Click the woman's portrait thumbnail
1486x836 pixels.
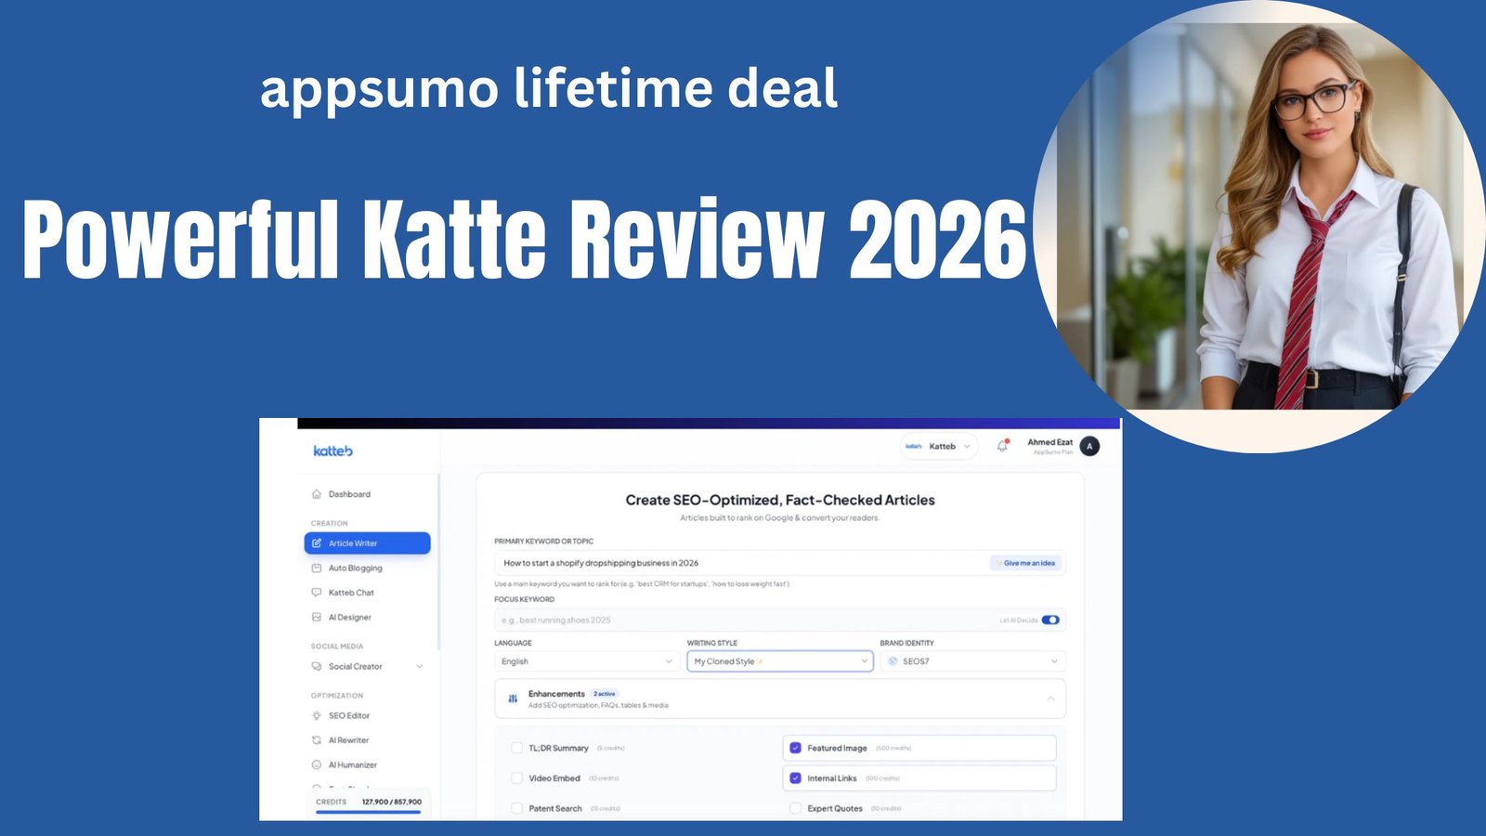coord(1259,228)
